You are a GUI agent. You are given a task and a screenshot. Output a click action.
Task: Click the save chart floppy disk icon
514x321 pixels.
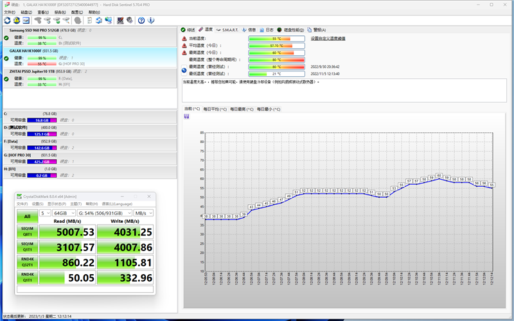click(186, 117)
